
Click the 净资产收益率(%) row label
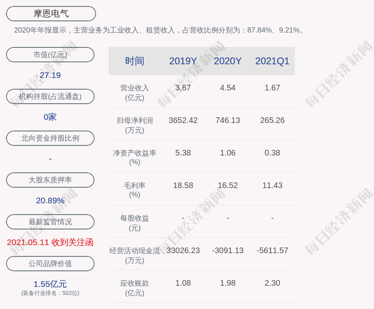135,158
